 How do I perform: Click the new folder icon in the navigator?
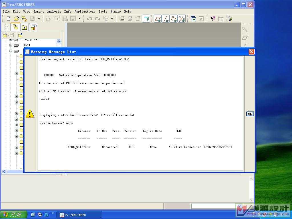5,35
